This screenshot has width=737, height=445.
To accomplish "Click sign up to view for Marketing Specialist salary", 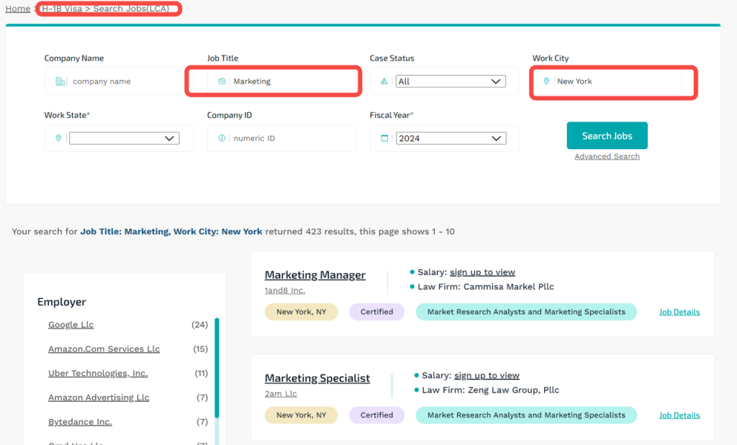I will (x=487, y=375).
